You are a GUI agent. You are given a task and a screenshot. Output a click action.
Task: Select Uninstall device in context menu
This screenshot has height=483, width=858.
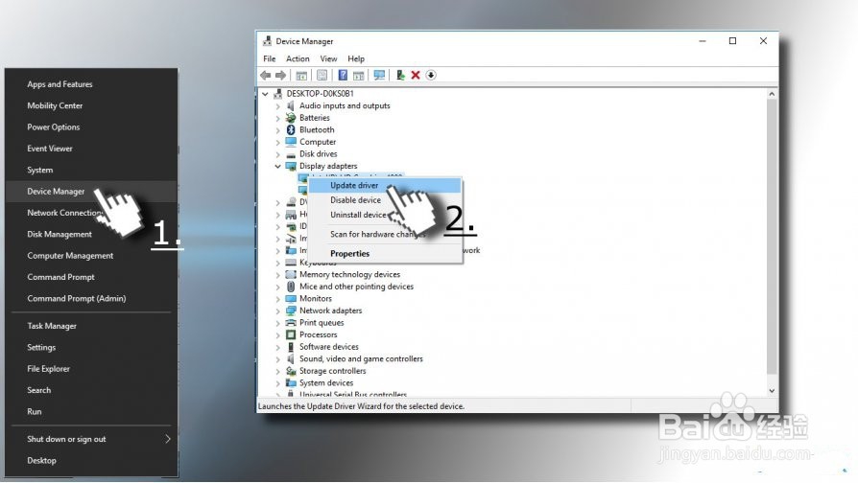pyautogui.click(x=385, y=215)
